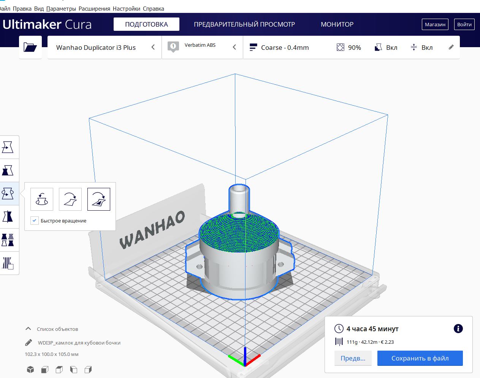Open the Магазин marketplace
Image resolution: width=480 pixels, height=378 pixels.
click(435, 24)
